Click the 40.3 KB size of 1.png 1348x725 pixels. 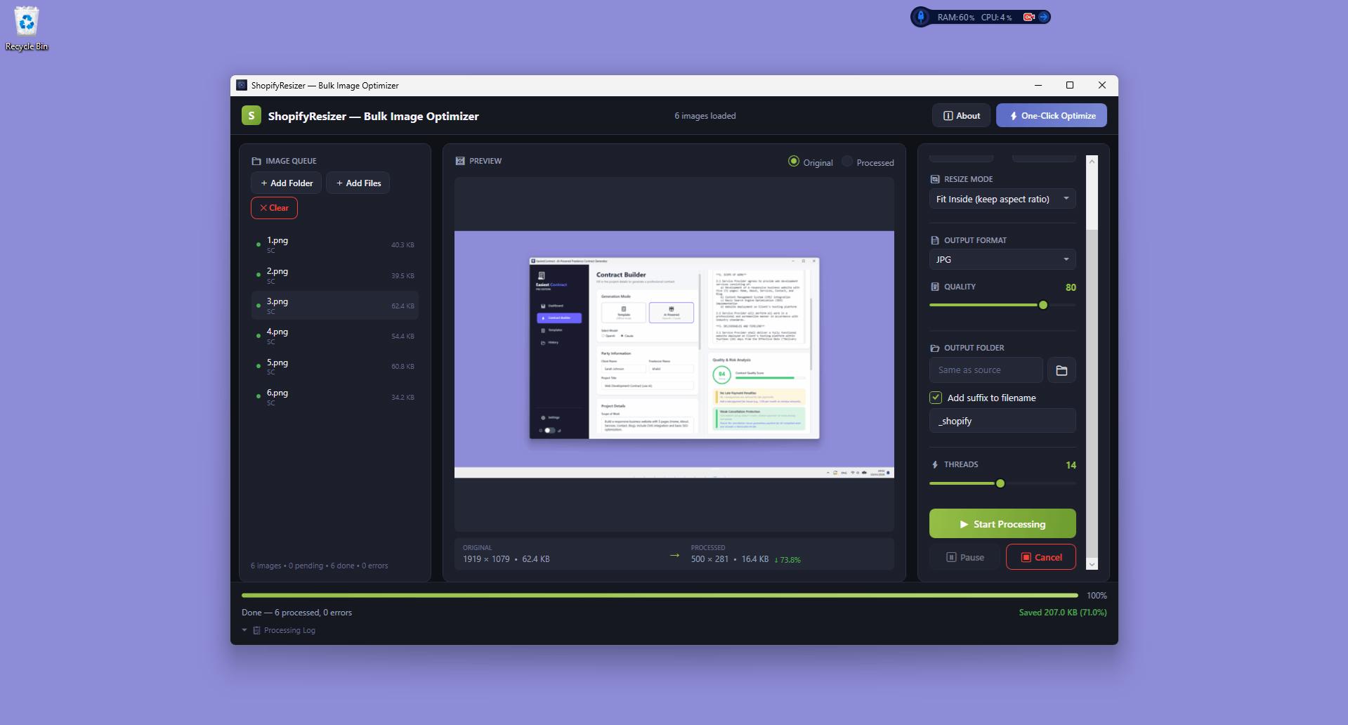403,245
